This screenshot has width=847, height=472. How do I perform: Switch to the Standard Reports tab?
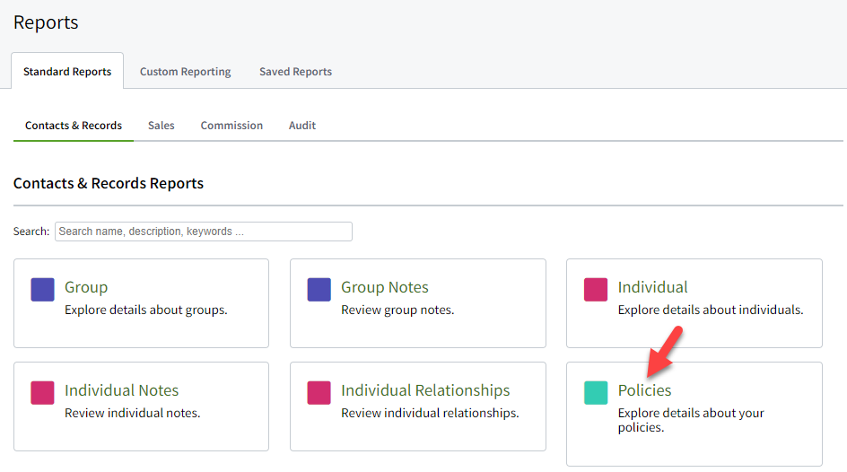tap(67, 71)
